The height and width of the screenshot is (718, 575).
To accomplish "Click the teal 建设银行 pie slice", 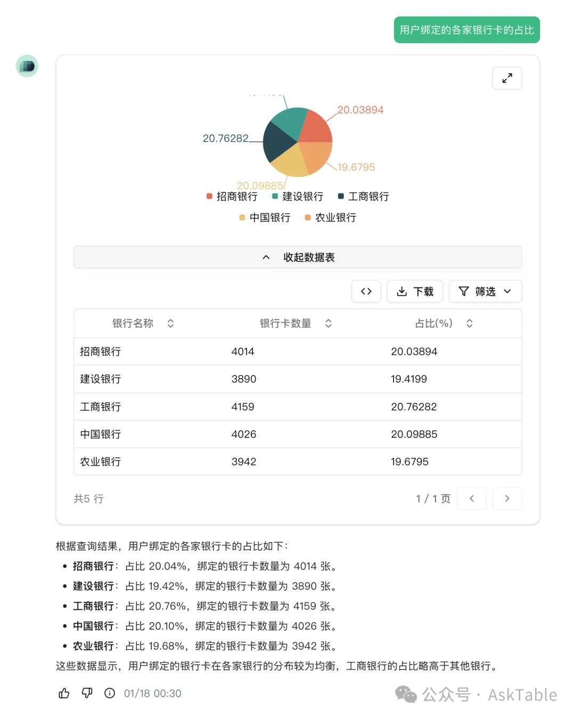I will pos(290,122).
